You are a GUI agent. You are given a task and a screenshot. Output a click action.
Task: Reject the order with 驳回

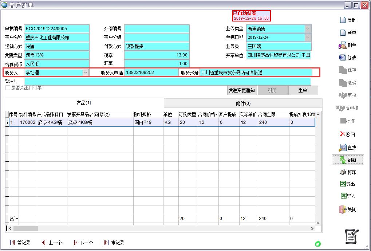tap(343, 134)
